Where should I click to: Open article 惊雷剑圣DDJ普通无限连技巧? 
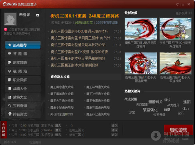pyautogui.click(x=80, y=31)
